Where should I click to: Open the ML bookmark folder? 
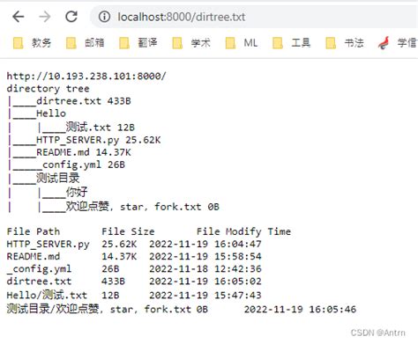pos(242,43)
